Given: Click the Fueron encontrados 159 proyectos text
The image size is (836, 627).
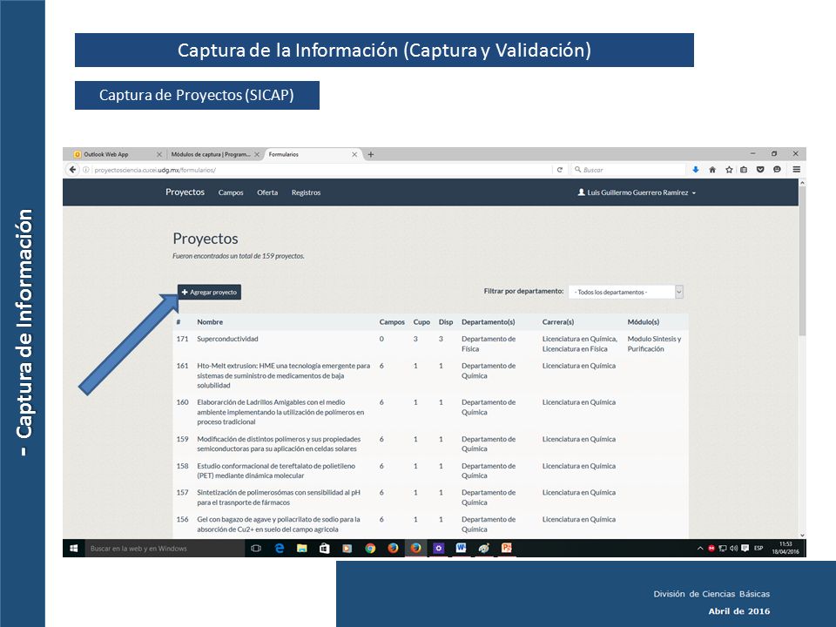Looking at the screenshot, I should pos(239,256).
